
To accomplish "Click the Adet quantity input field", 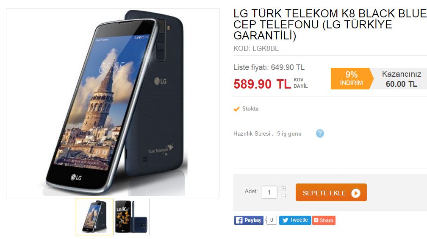I will pyautogui.click(x=269, y=192).
